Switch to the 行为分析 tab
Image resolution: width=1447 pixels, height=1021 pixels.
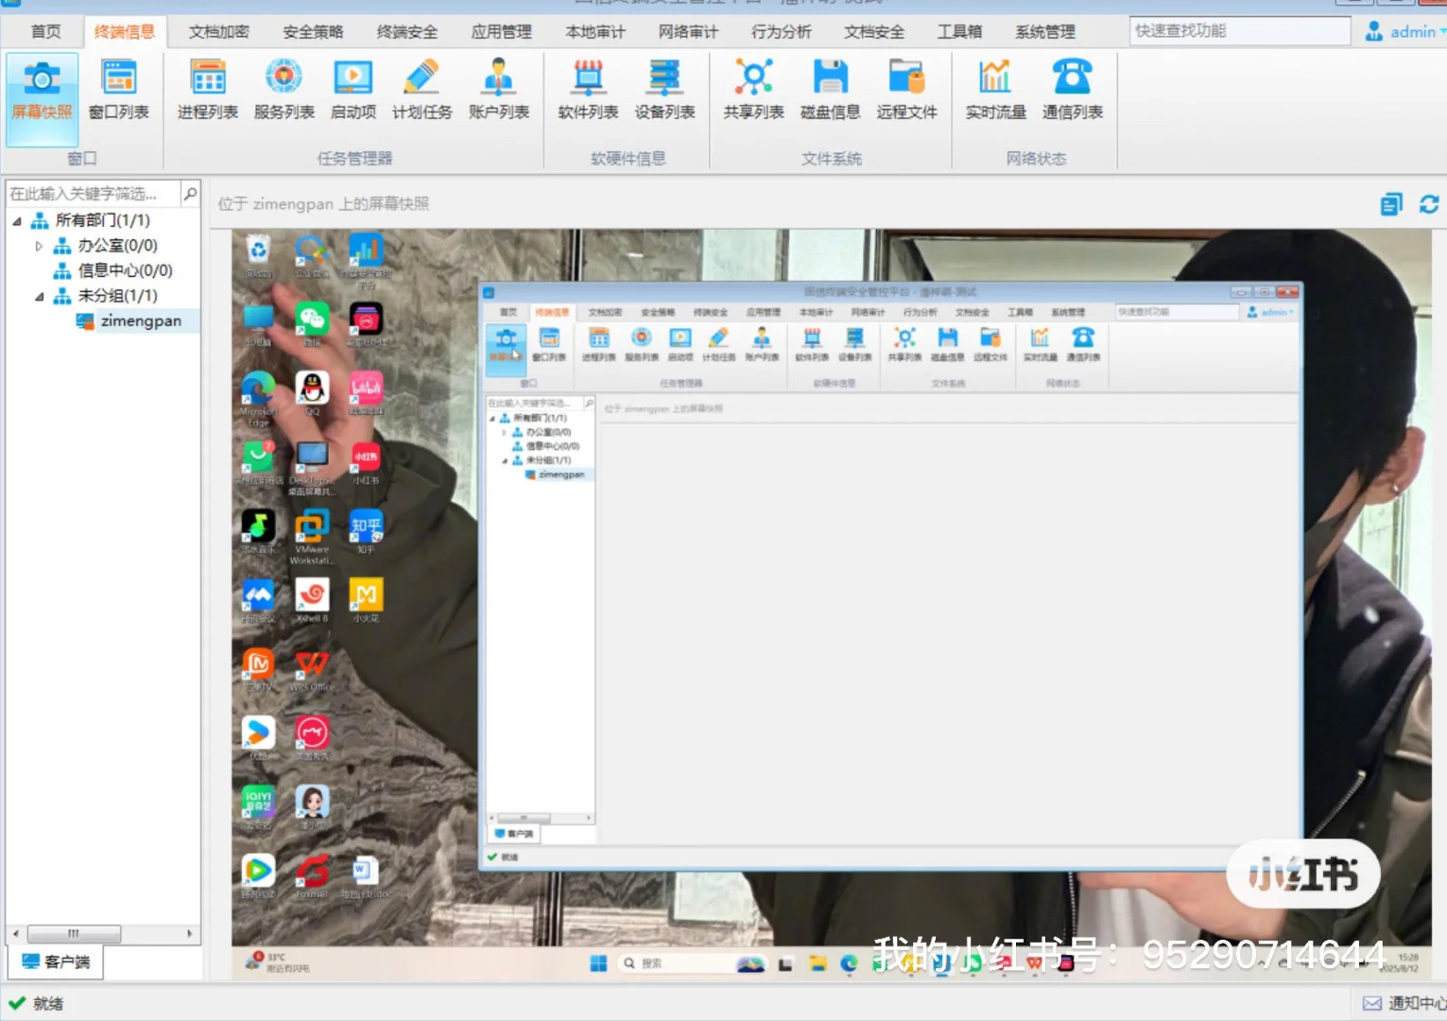pos(782,31)
